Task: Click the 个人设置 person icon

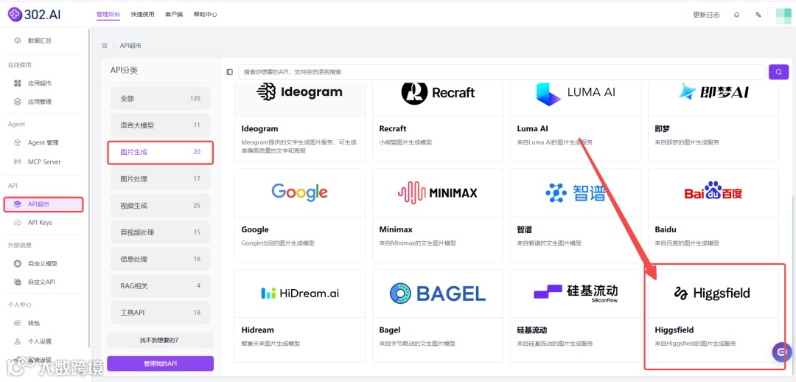Action: [x=18, y=341]
